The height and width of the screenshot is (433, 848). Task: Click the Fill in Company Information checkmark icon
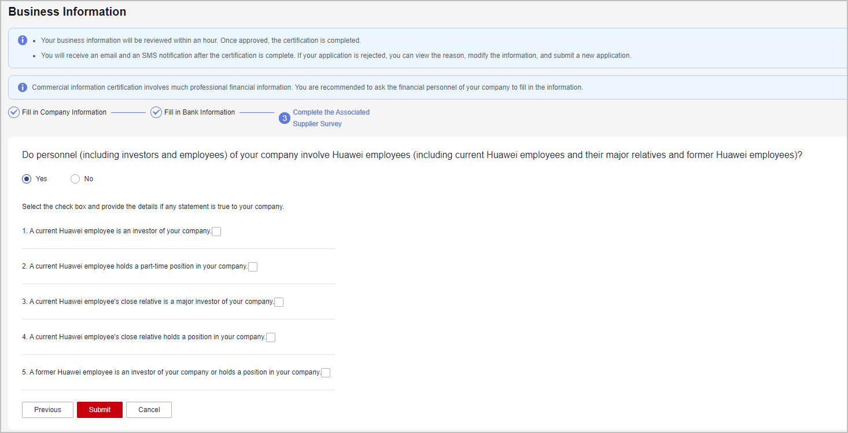pos(14,112)
